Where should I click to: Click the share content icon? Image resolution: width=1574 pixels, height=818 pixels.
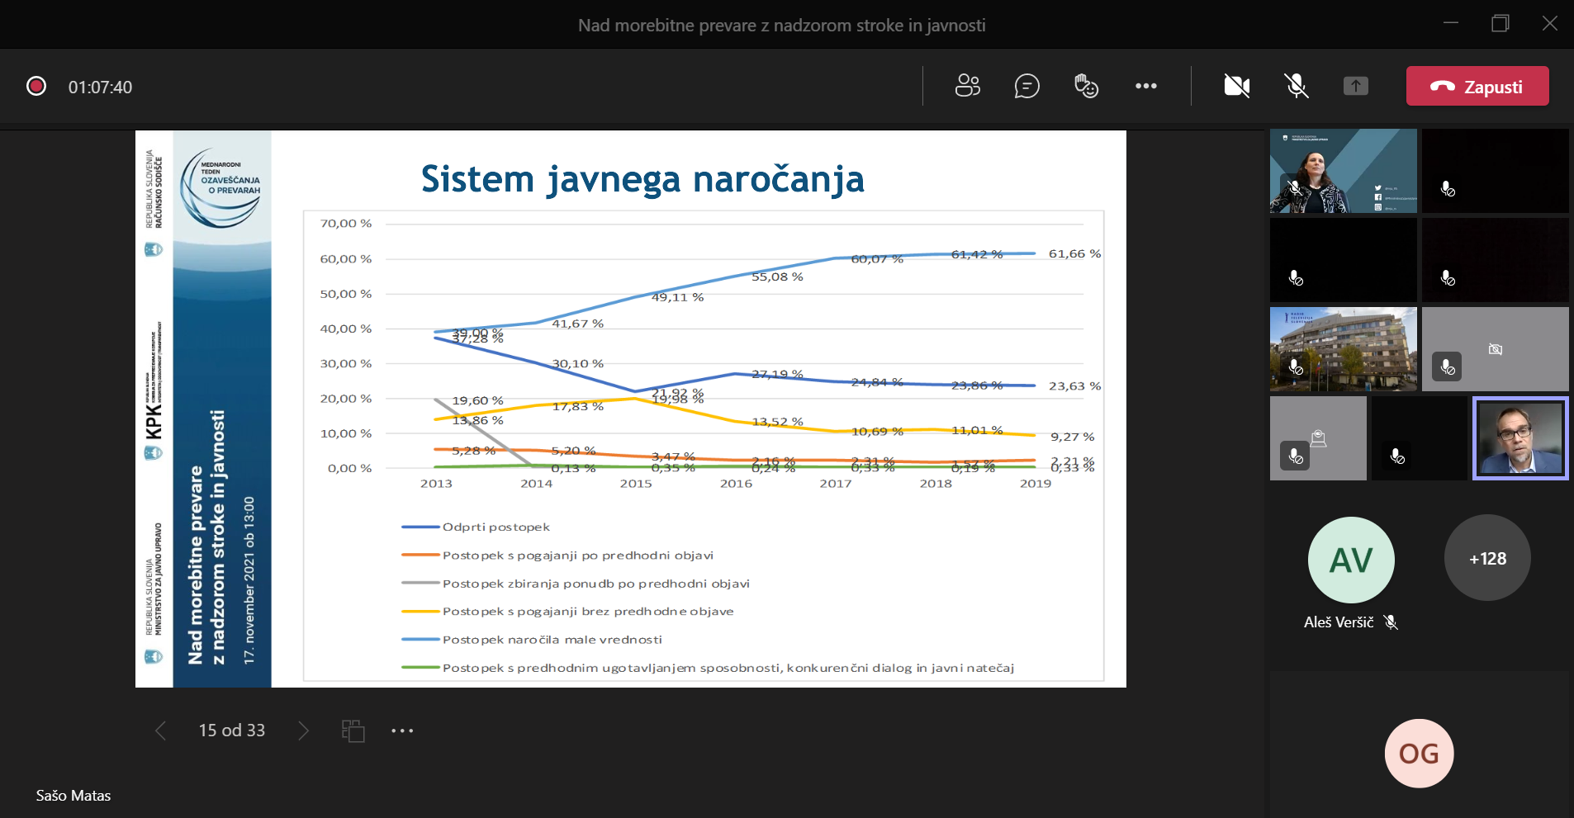[1355, 86]
